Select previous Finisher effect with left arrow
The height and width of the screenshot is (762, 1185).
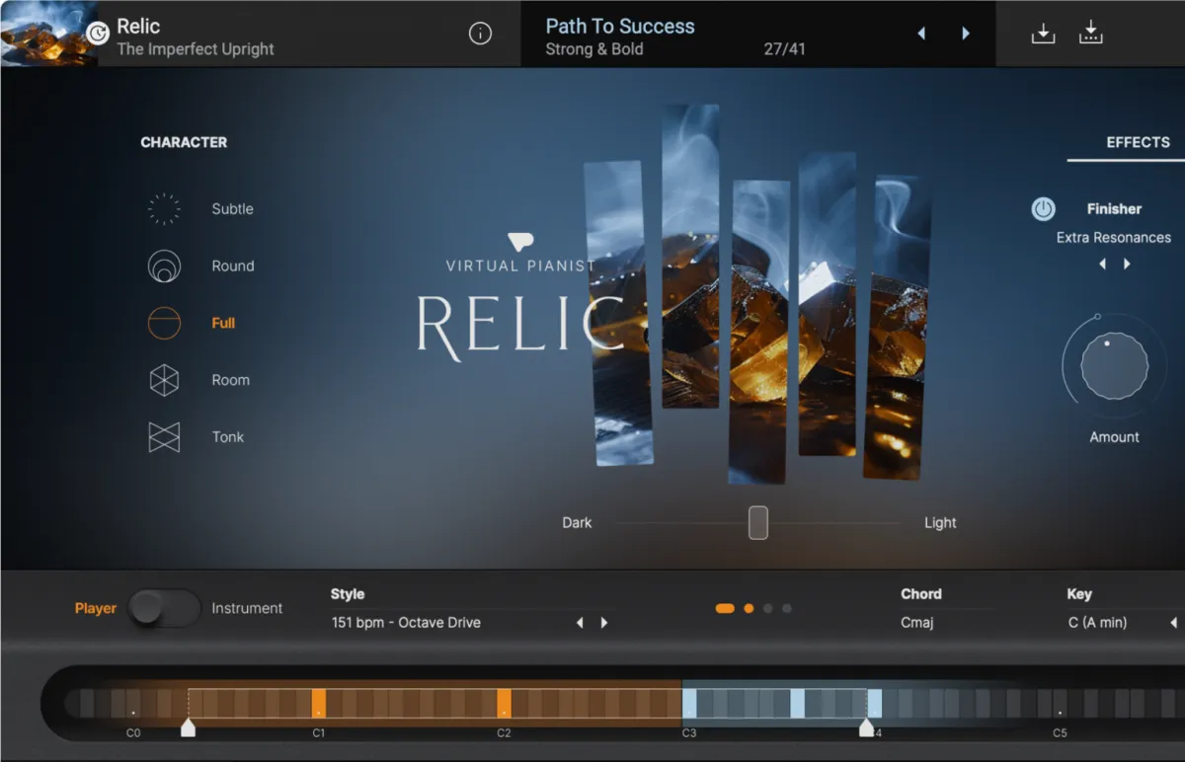(1103, 265)
